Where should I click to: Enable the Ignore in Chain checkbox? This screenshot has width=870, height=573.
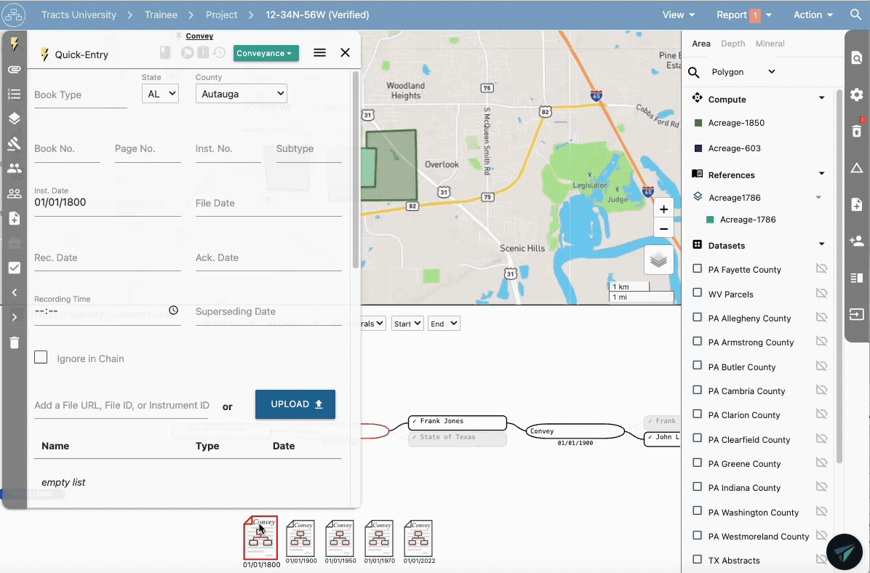tap(41, 358)
